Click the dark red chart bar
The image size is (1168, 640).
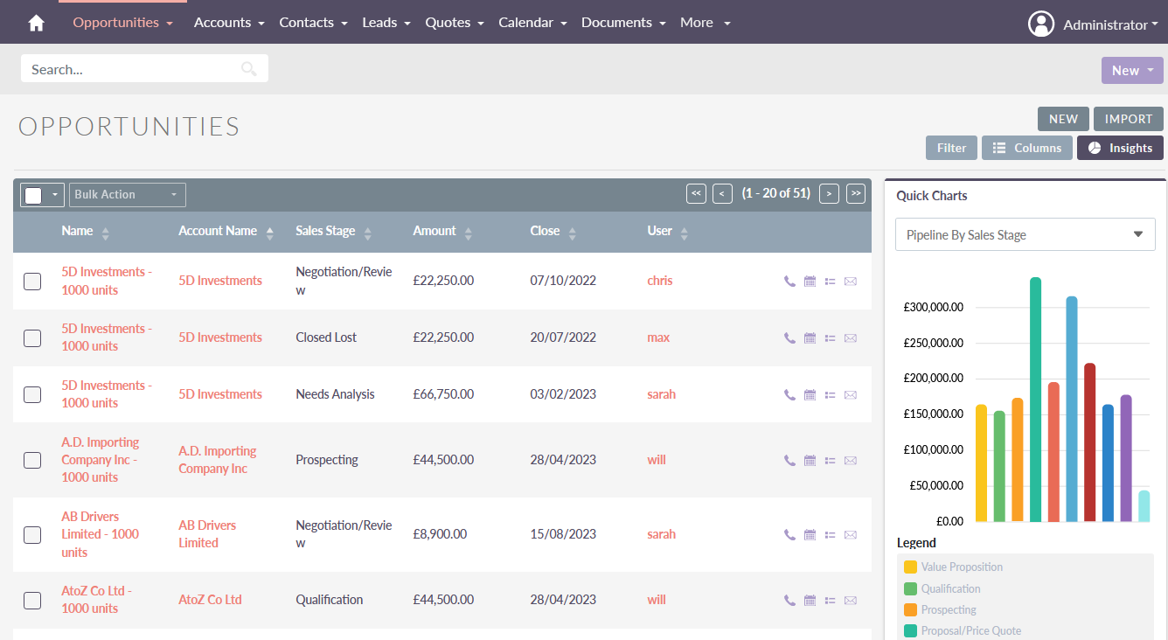[1089, 442]
